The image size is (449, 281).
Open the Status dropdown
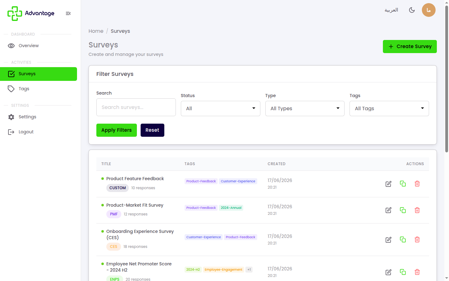pyautogui.click(x=220, y=108)
